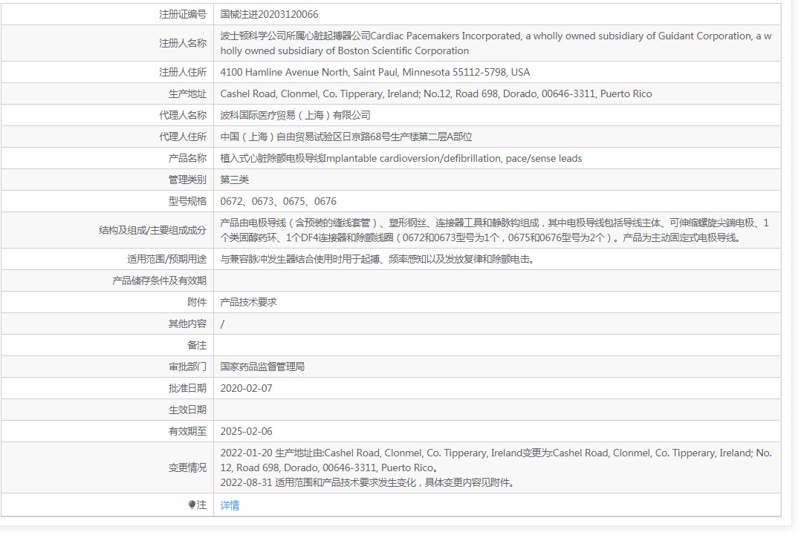Click the 代理人住所 label
The height and width of the screenshot is (535, 801).
coord(183,137)
